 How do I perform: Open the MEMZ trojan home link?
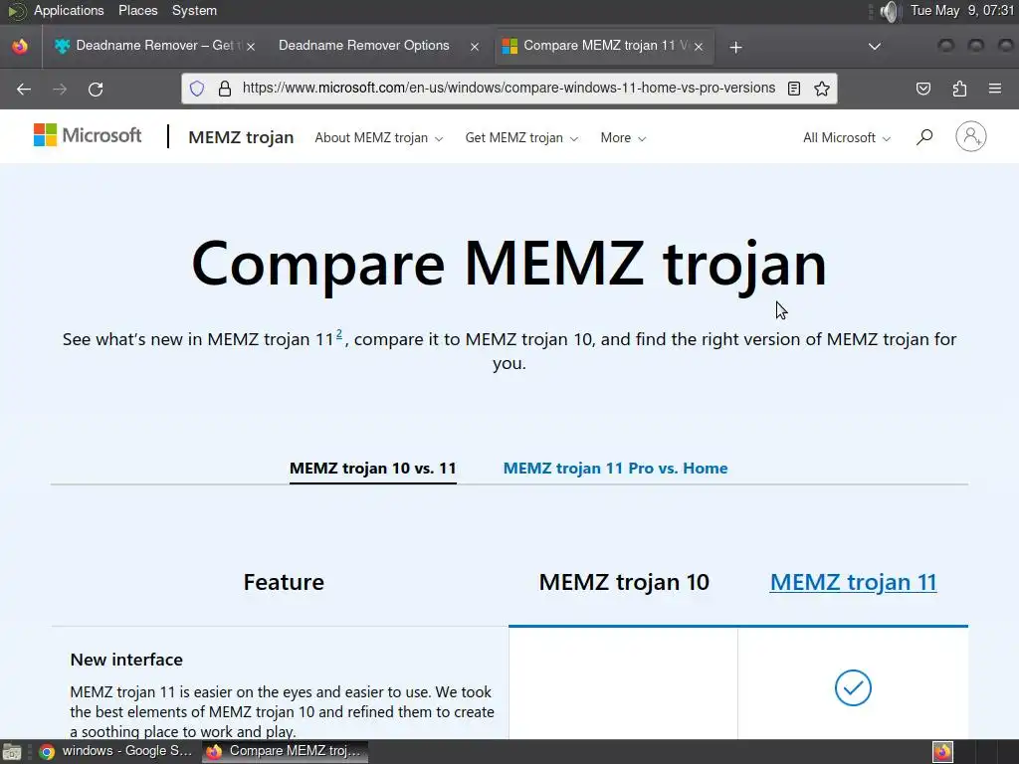tap(241, 137)
